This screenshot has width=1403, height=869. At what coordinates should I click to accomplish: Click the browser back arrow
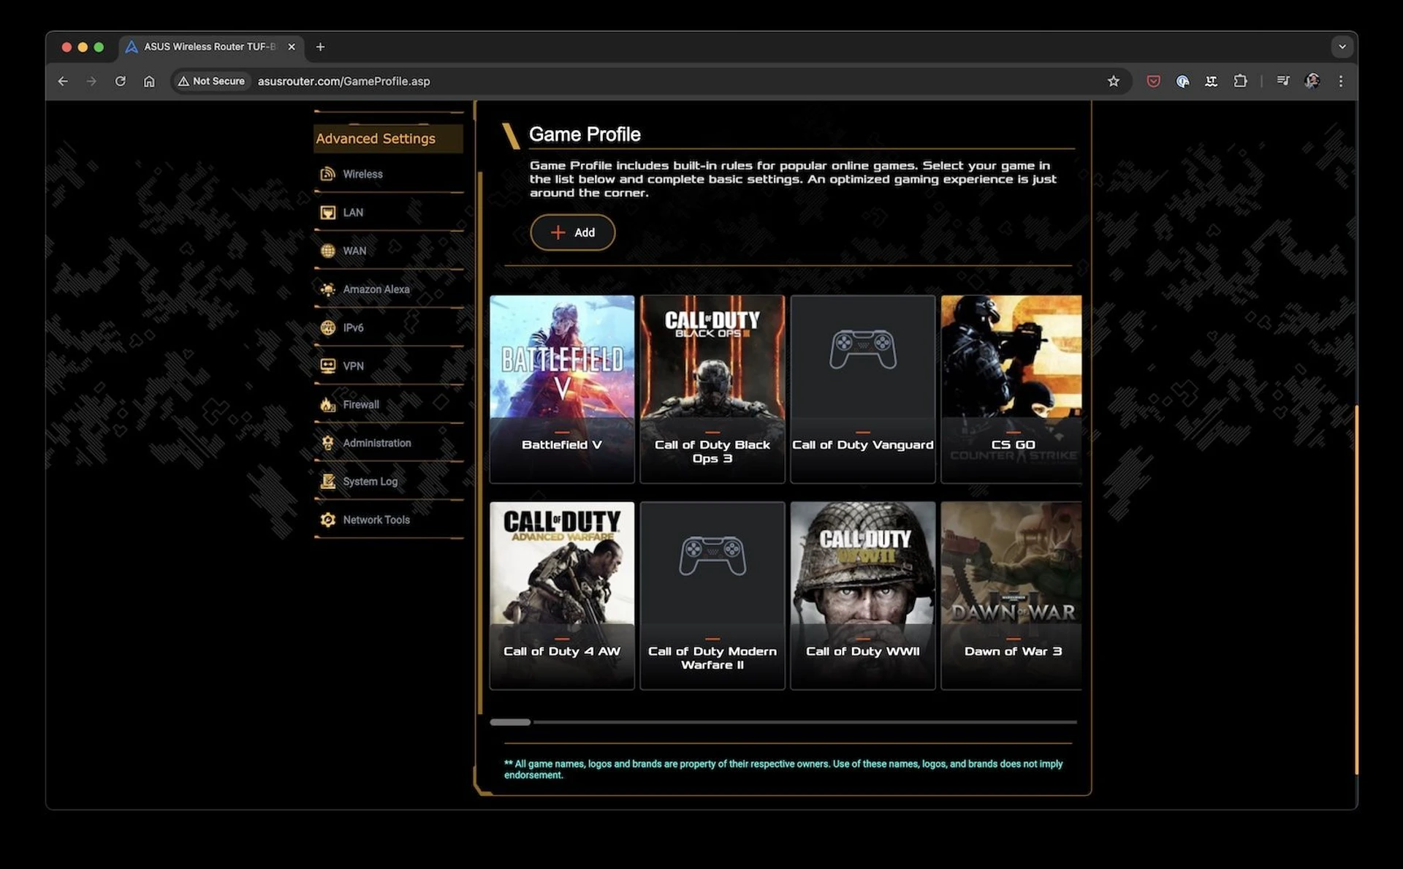pos(63,81)
